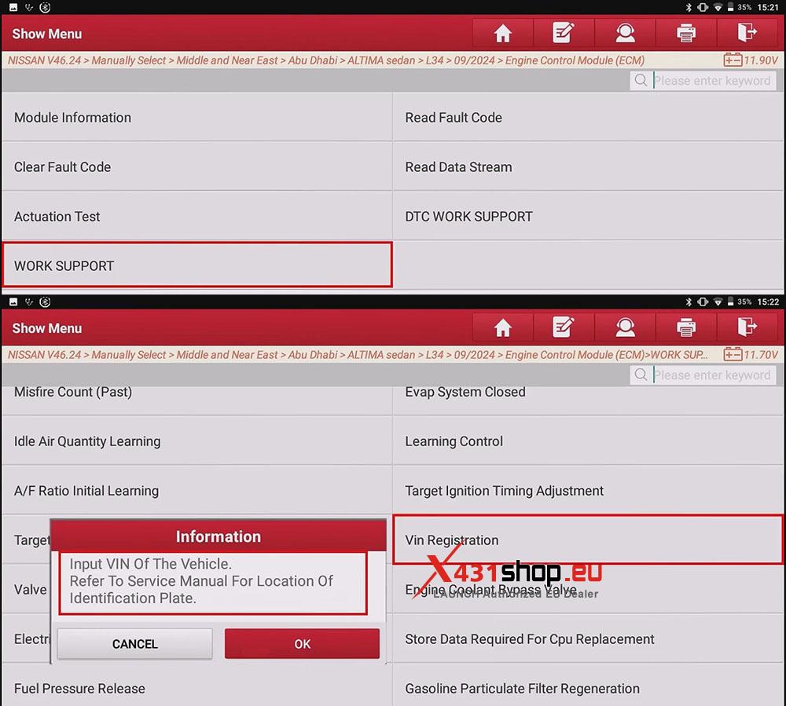Viewport: 786px width, 706px height.
Task: Open Module Information
Action: 197,117
